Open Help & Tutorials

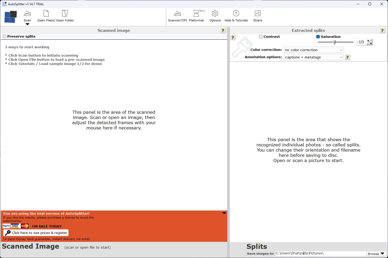236,16
